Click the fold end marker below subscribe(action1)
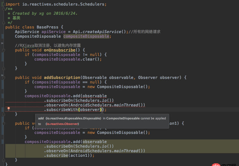 (4, 160)
